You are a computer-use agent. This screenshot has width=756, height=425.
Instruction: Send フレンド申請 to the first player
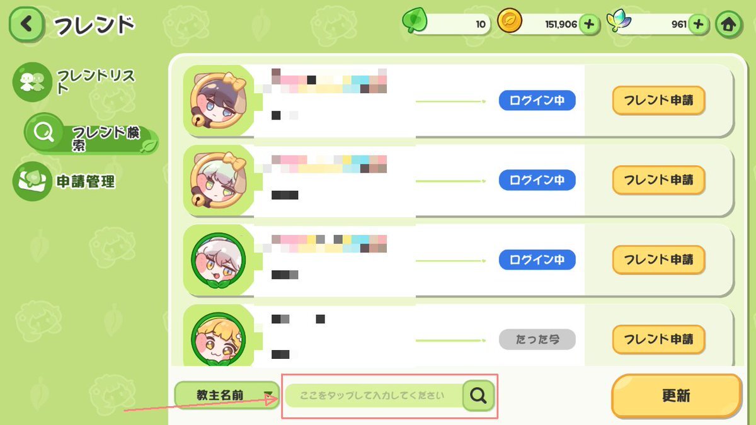coord(658,101)
